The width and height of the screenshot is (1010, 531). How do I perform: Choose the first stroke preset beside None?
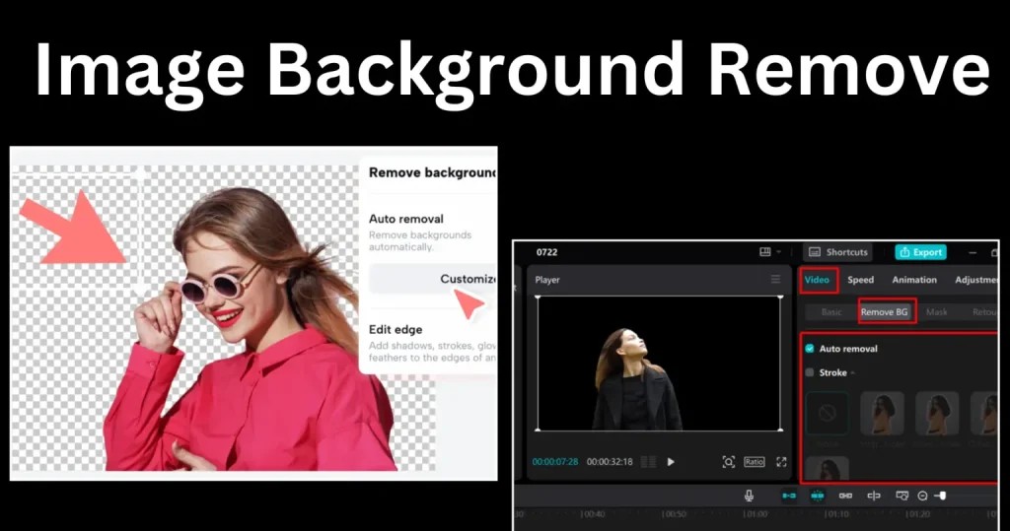pyautogui.click(x=883, y=413)
